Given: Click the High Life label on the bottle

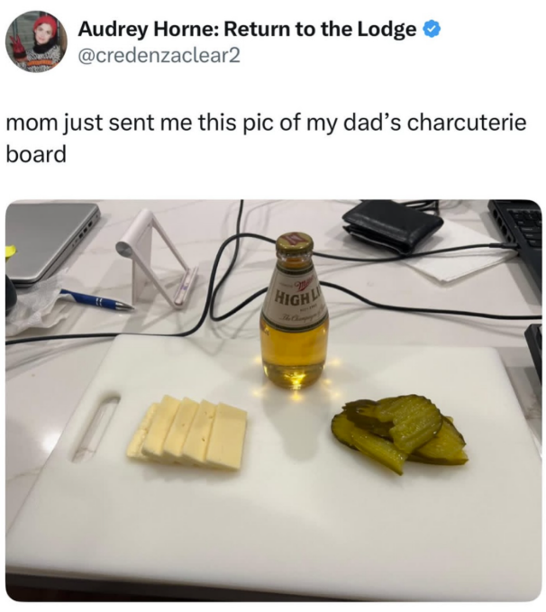Looking at the screenshot, I should [296, 295].
